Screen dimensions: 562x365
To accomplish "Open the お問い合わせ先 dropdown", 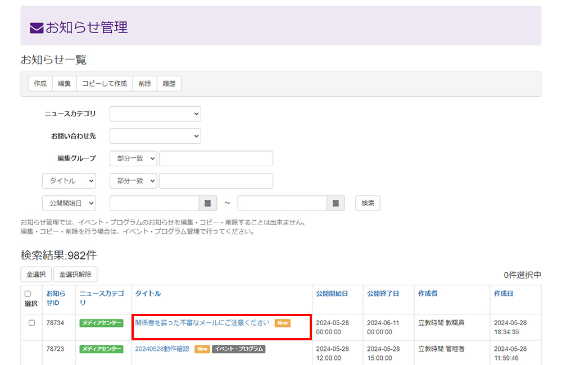I will tap(155, 136).
